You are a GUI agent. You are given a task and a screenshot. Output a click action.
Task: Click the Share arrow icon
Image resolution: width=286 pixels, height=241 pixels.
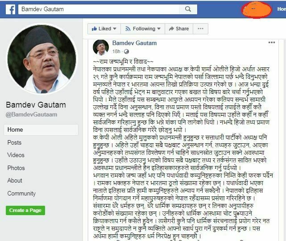pos(171,29)
